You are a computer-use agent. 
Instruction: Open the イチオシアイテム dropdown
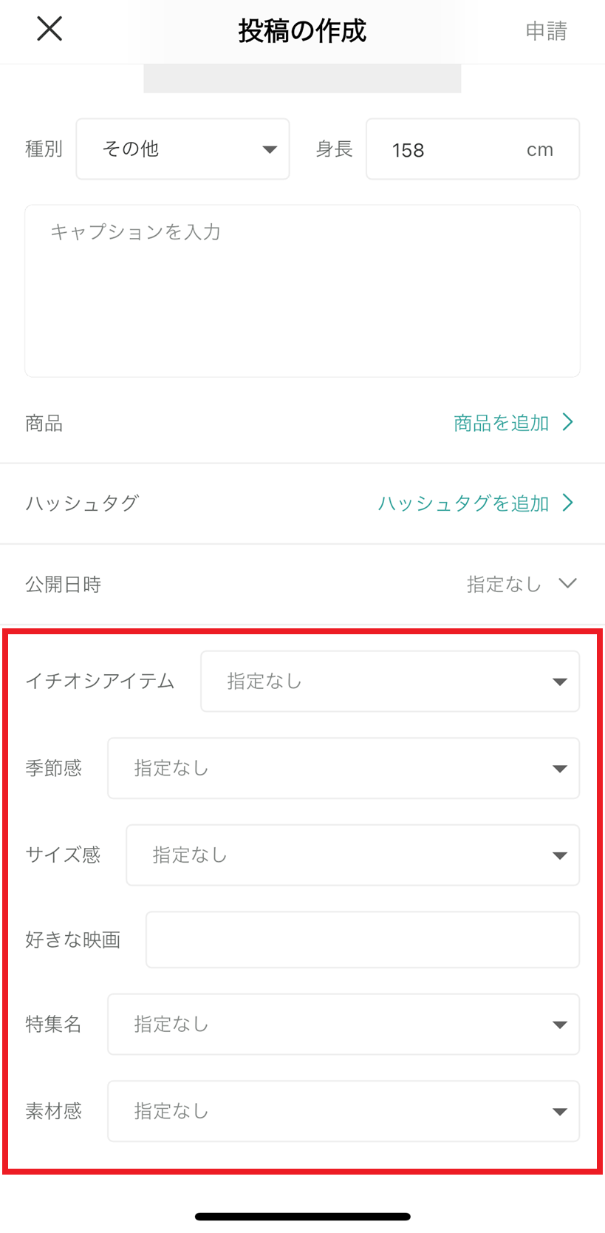click(x=389, y=681)
